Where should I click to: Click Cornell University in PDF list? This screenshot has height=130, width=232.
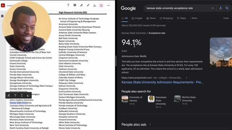18,55
